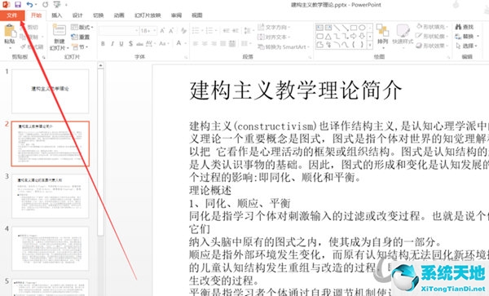Click Replace (替换) button

[466, 37]
